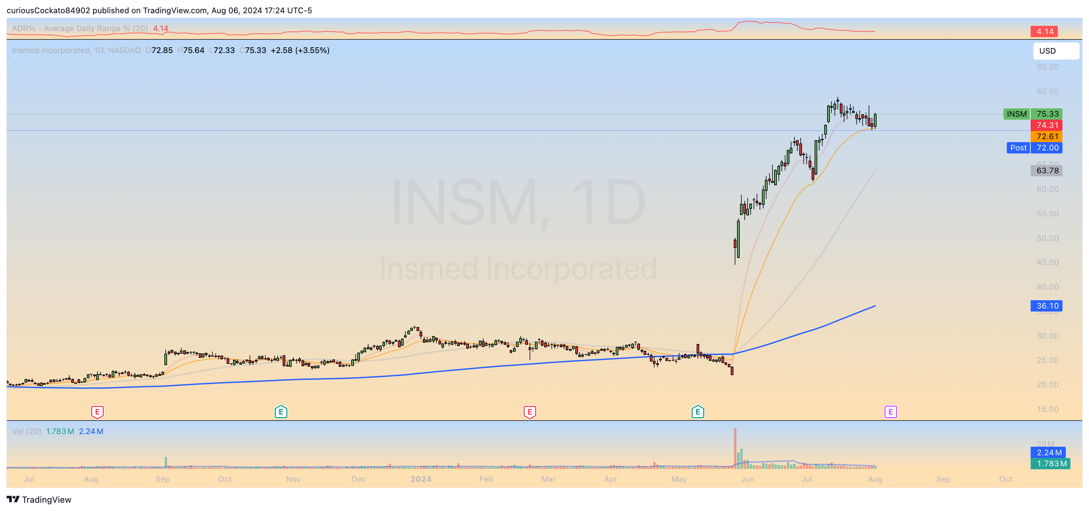Click the green INSM ticker price tag
The width and height of the screenshot is (1089, 511).
tap(1016, 114)
